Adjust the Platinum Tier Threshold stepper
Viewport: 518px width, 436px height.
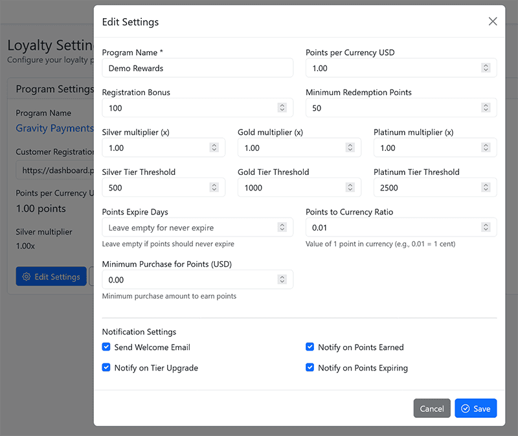point(486,187)
